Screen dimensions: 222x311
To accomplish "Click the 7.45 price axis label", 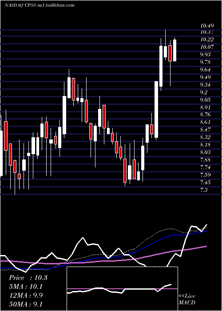I will point(206,183).
